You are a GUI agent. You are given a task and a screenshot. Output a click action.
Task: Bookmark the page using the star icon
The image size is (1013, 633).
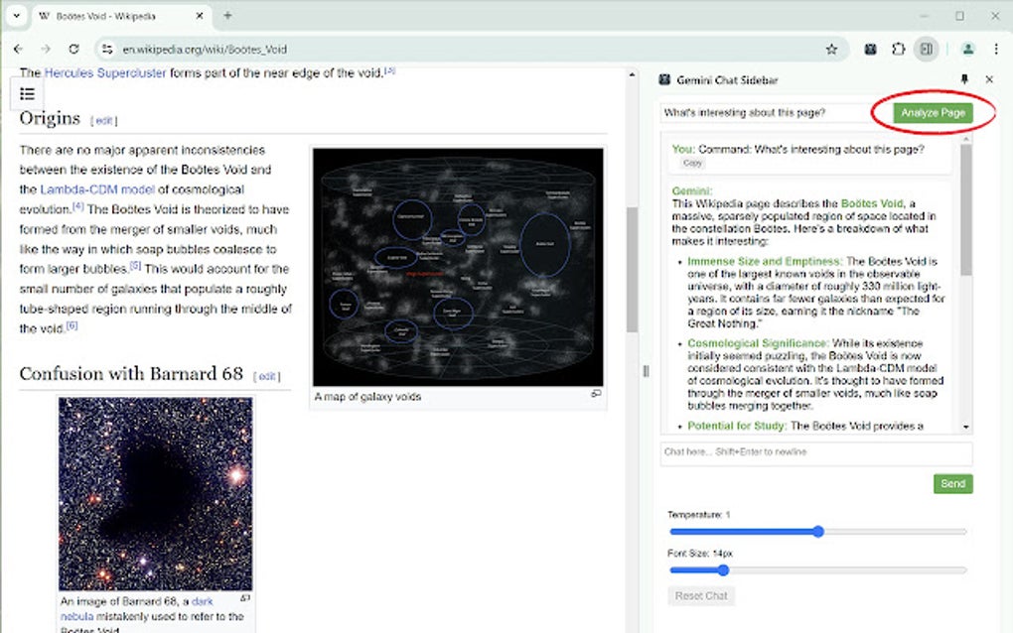click(832, 49)
